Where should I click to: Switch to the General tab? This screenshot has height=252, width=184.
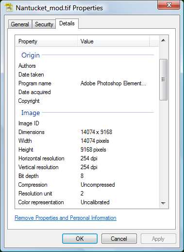tap(20, 24)
